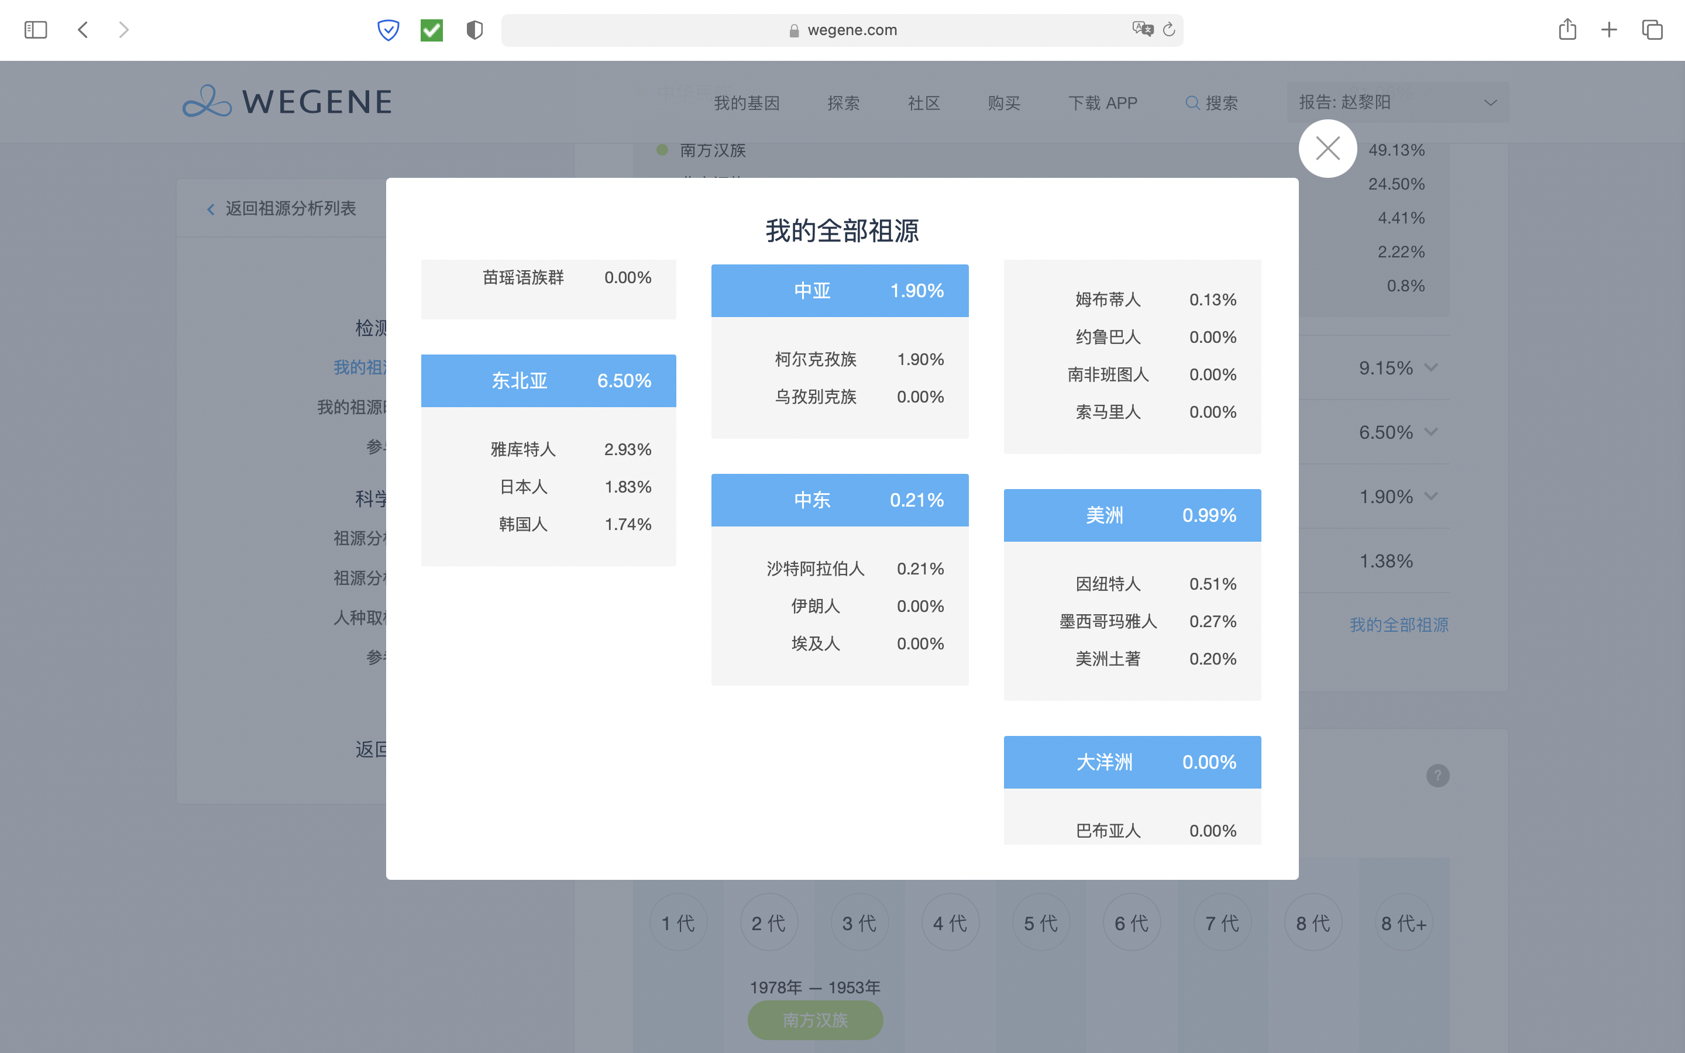Click the translate page icon in address bar
The height and width of the screenshot is (1053, 1685).
coord(1142,29)
